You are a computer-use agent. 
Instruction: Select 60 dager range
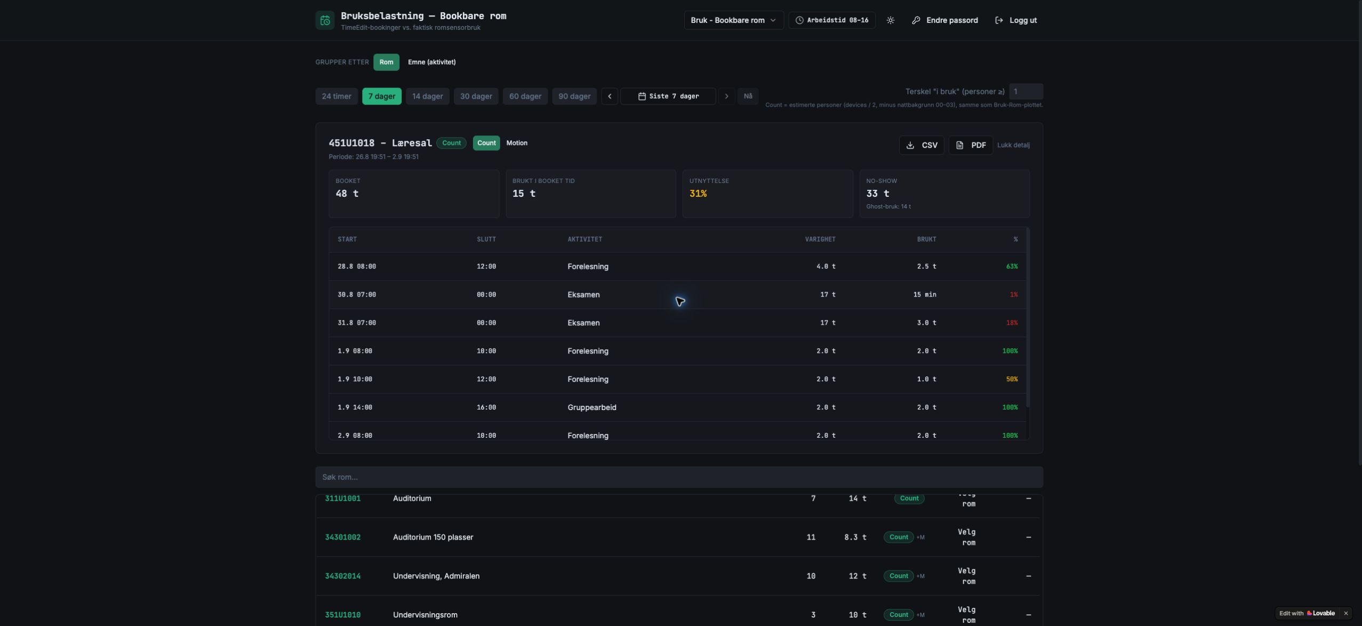(x=525, y=97)
